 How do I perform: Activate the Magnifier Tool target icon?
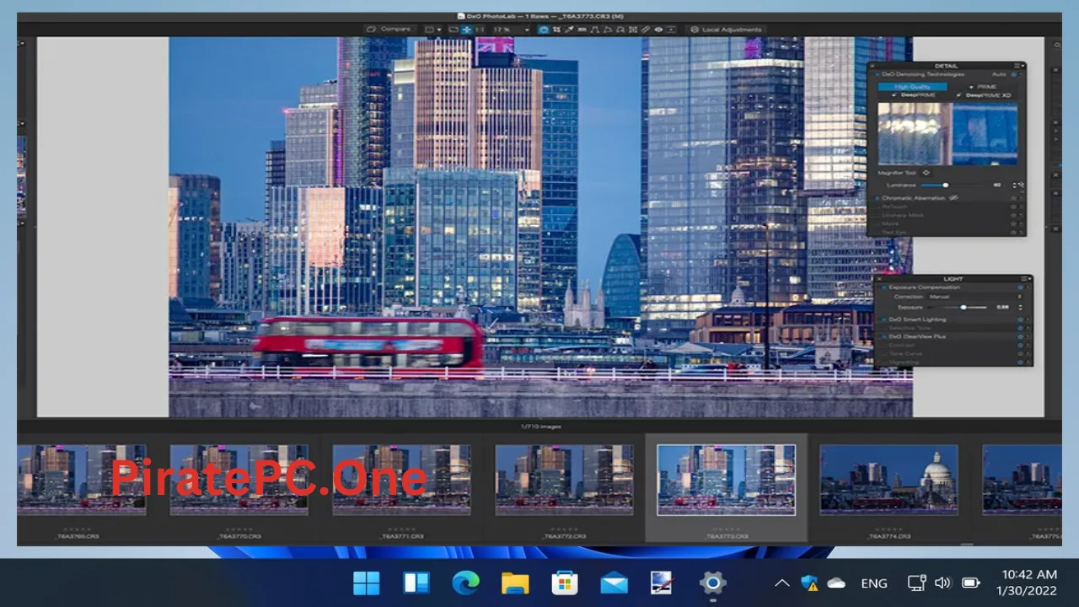926,173
